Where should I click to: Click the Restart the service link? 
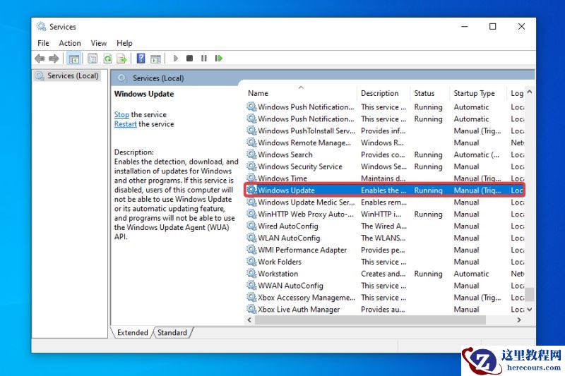tap(126, 123)
